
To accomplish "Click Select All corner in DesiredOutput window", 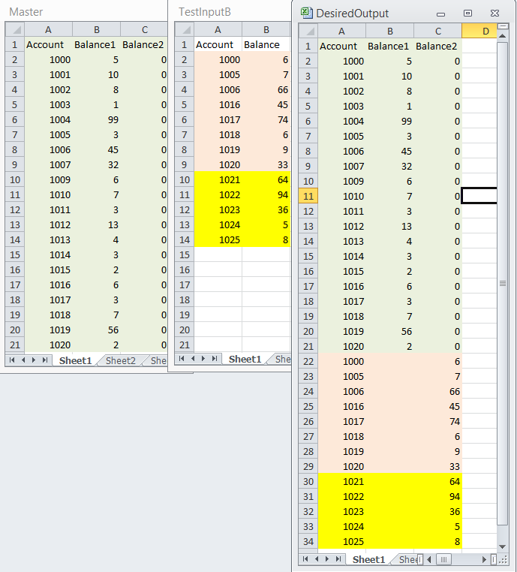I will (308, 31).
